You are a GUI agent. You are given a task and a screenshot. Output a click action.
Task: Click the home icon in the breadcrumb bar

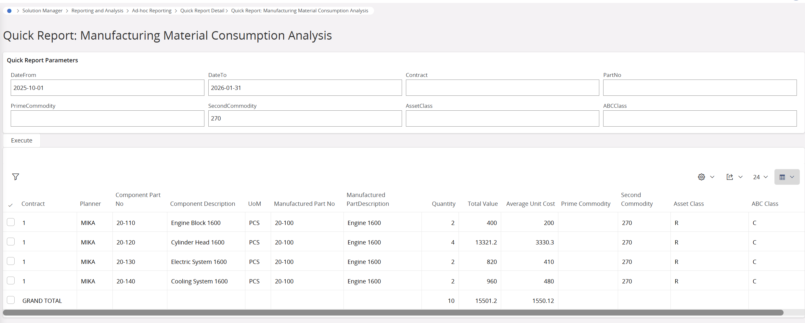point(9,11)
